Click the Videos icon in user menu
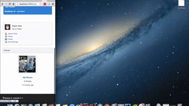 (x=6, y=39)
